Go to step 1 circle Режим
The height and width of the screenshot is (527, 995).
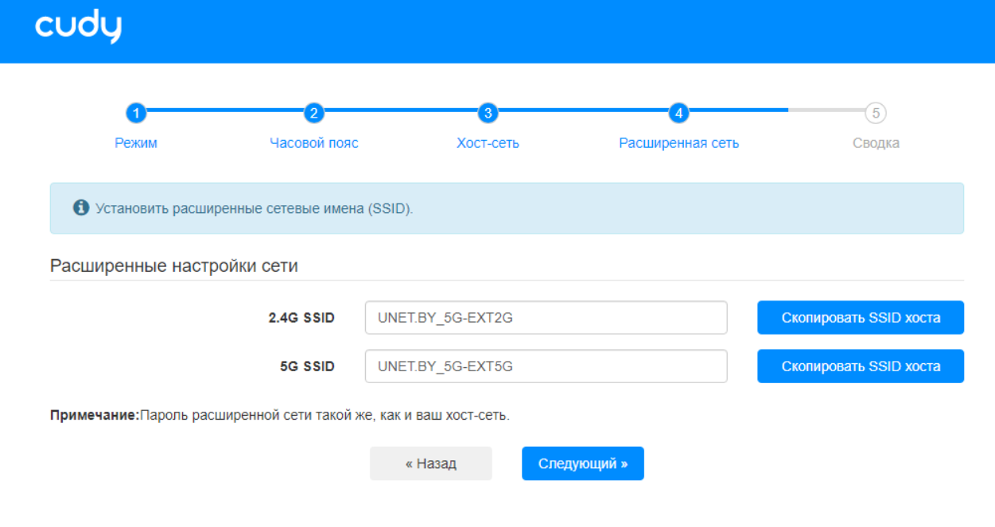click(x=136, y=113)
